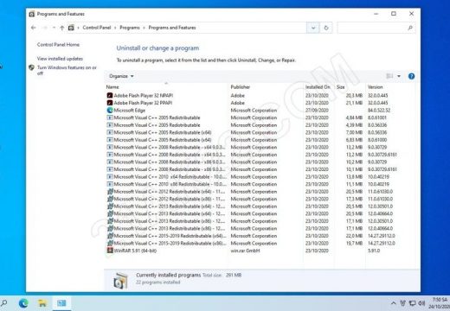Screen dimensions: 450x311
Task: Sort by the Installed On column header
Action: pyautogui.click(x=318, y=87)
